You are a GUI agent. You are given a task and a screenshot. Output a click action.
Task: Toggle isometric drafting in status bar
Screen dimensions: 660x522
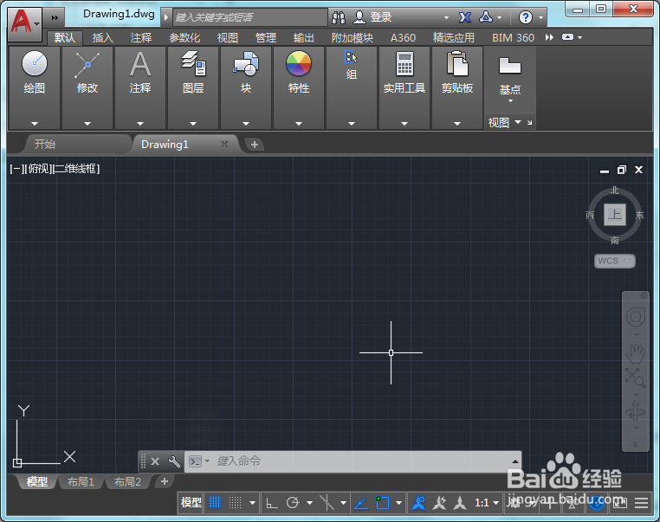327,503
